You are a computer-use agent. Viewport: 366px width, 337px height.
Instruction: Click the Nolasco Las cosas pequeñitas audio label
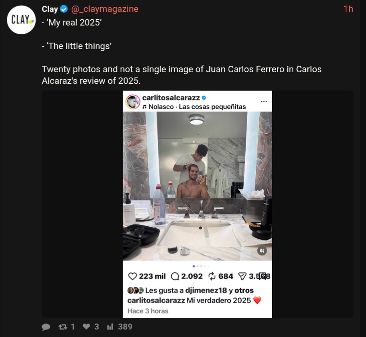click(194, 107)
